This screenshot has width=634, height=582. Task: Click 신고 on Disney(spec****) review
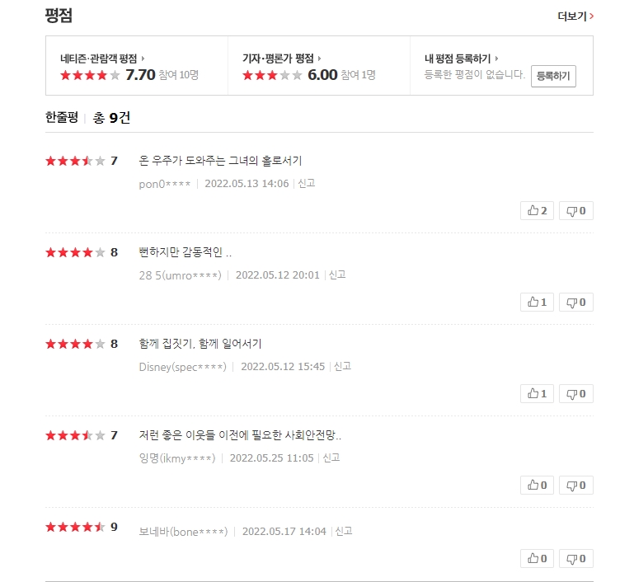point(343,366)
